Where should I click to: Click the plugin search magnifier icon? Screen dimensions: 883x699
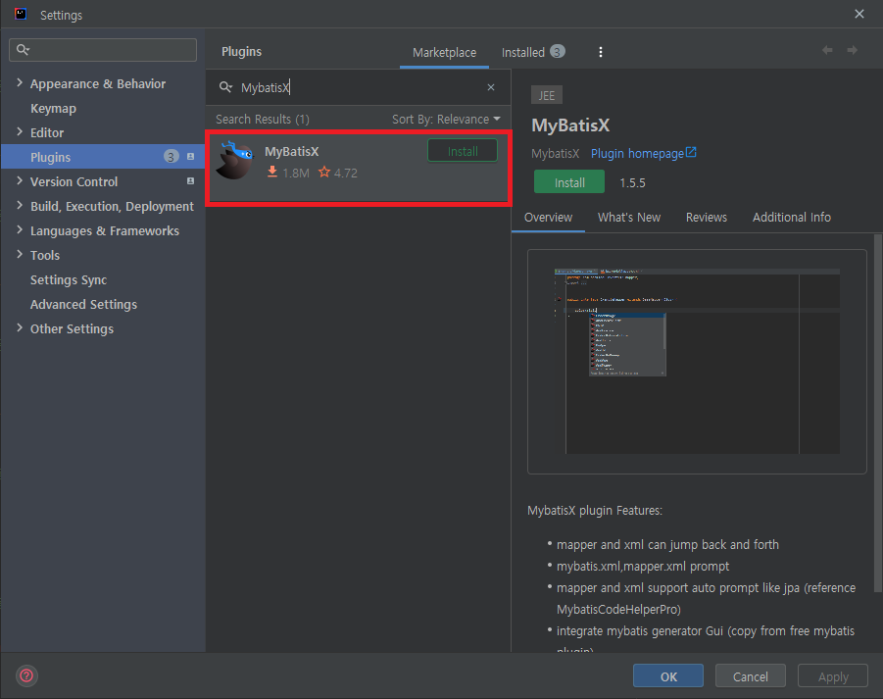coord(225,87)
